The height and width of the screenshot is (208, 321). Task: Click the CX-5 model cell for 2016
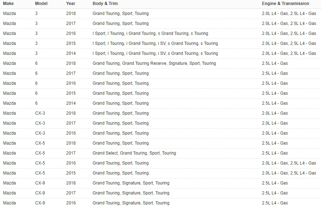point(40,163)
